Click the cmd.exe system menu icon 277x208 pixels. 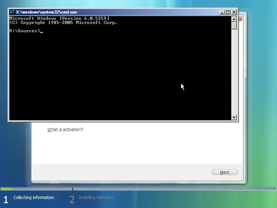(12, 12)
